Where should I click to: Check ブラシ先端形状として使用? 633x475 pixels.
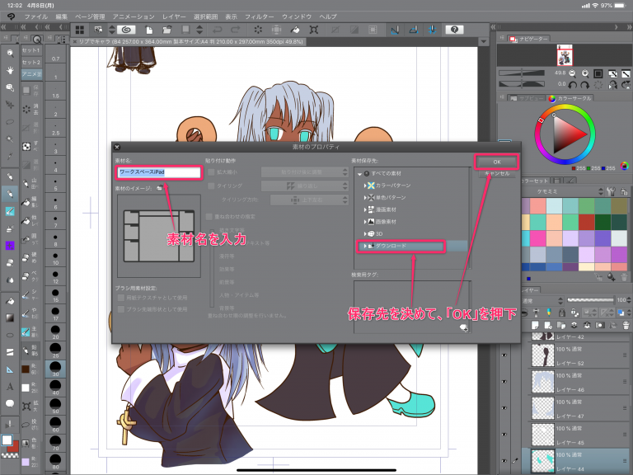[120, 309]
